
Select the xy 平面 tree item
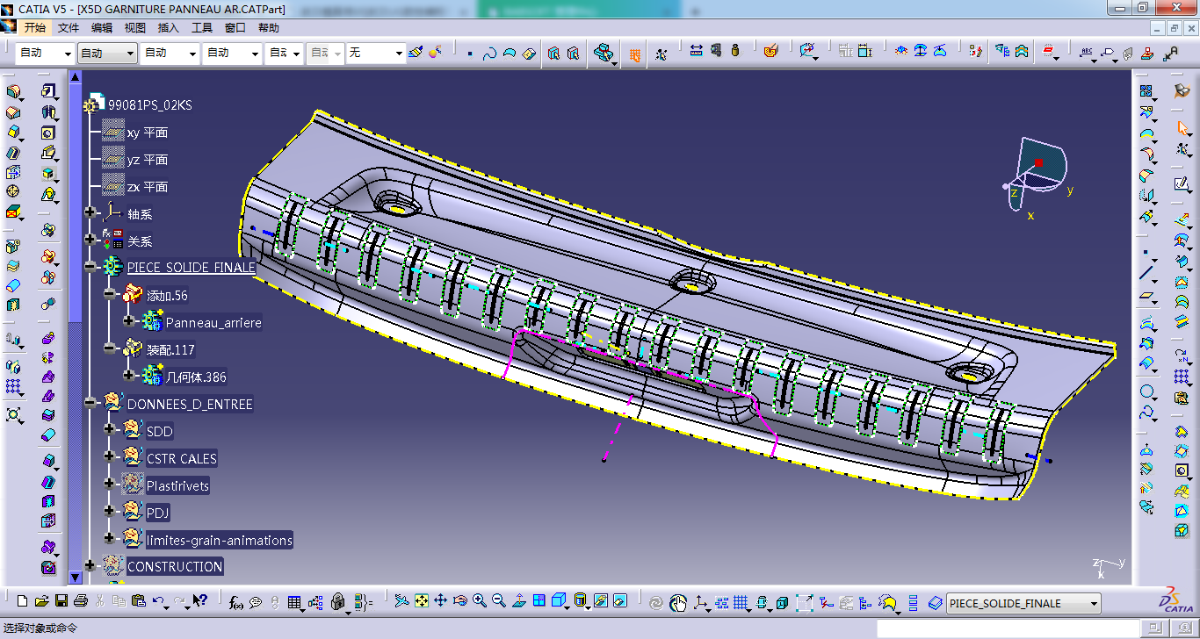coord(148,133)
